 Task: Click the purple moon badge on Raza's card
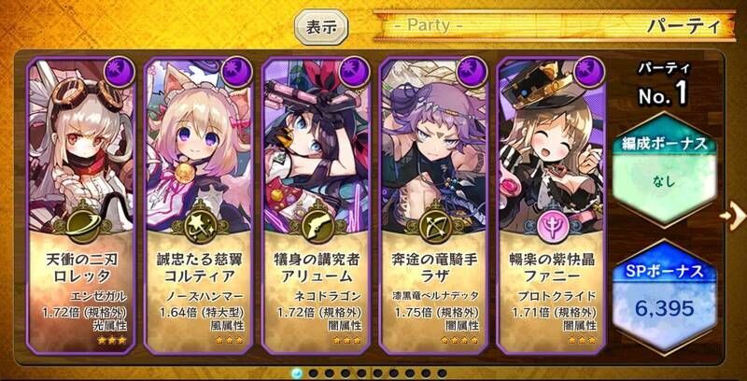(x=472, y=73)
